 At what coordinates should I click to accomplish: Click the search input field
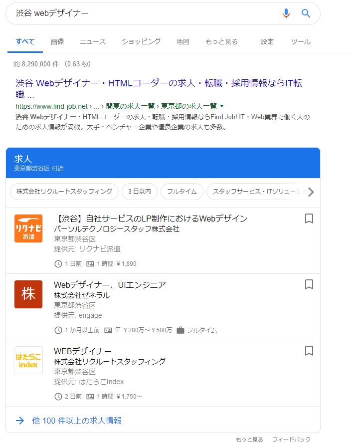(145, 13)
